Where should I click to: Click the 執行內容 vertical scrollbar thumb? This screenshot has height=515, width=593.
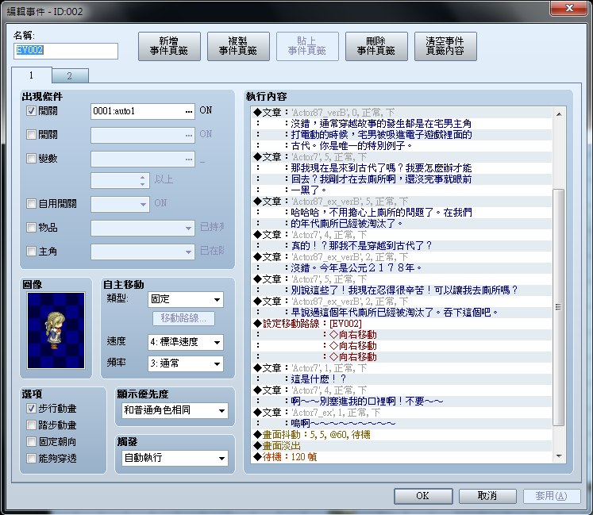tap(559, 307)
